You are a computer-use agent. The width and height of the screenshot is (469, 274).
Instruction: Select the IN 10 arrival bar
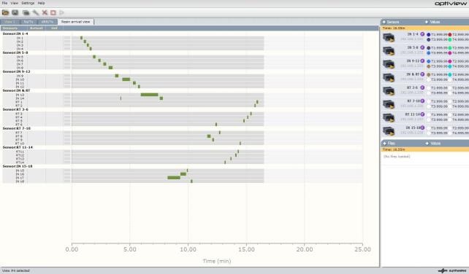coord(126,79)
